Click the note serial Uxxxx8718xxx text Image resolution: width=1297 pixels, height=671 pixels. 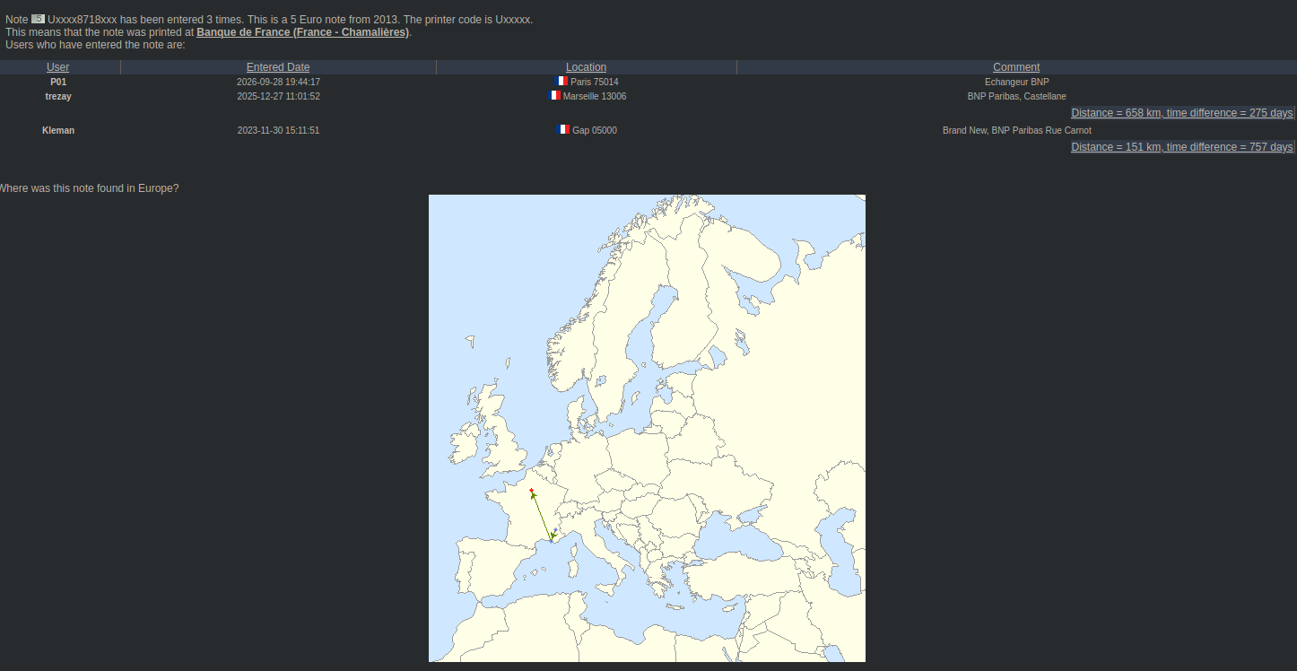coord(83,19)
